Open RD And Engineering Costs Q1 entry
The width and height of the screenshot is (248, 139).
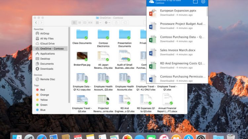point(177,65)
